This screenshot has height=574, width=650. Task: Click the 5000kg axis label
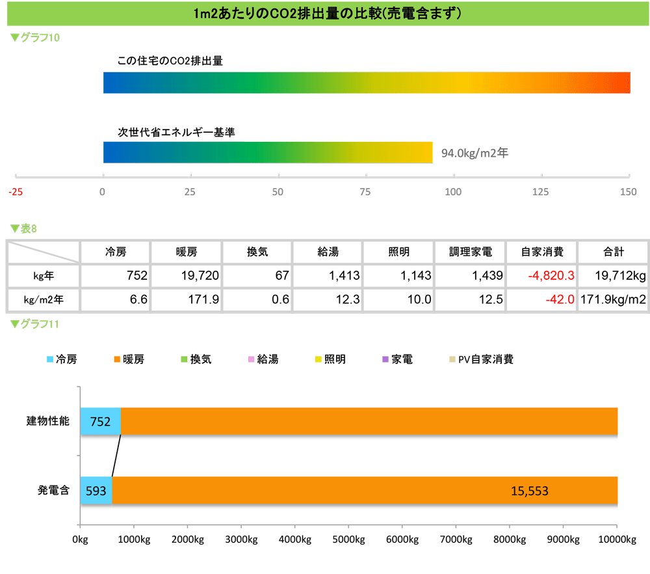(x=348, y=540)
